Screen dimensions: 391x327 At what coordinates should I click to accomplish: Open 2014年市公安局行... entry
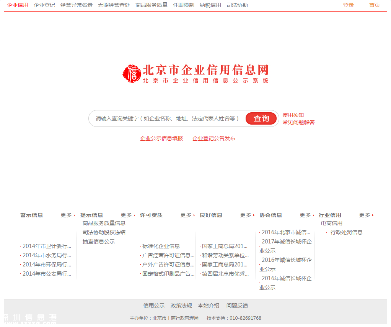click(x=47, y=274)
